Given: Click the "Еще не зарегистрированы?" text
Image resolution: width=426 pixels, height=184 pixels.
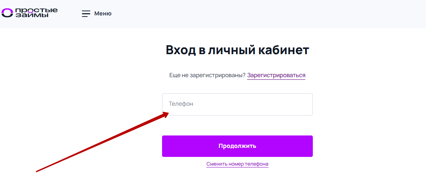Looking at the screenshot, I should [x=207, y=75].
